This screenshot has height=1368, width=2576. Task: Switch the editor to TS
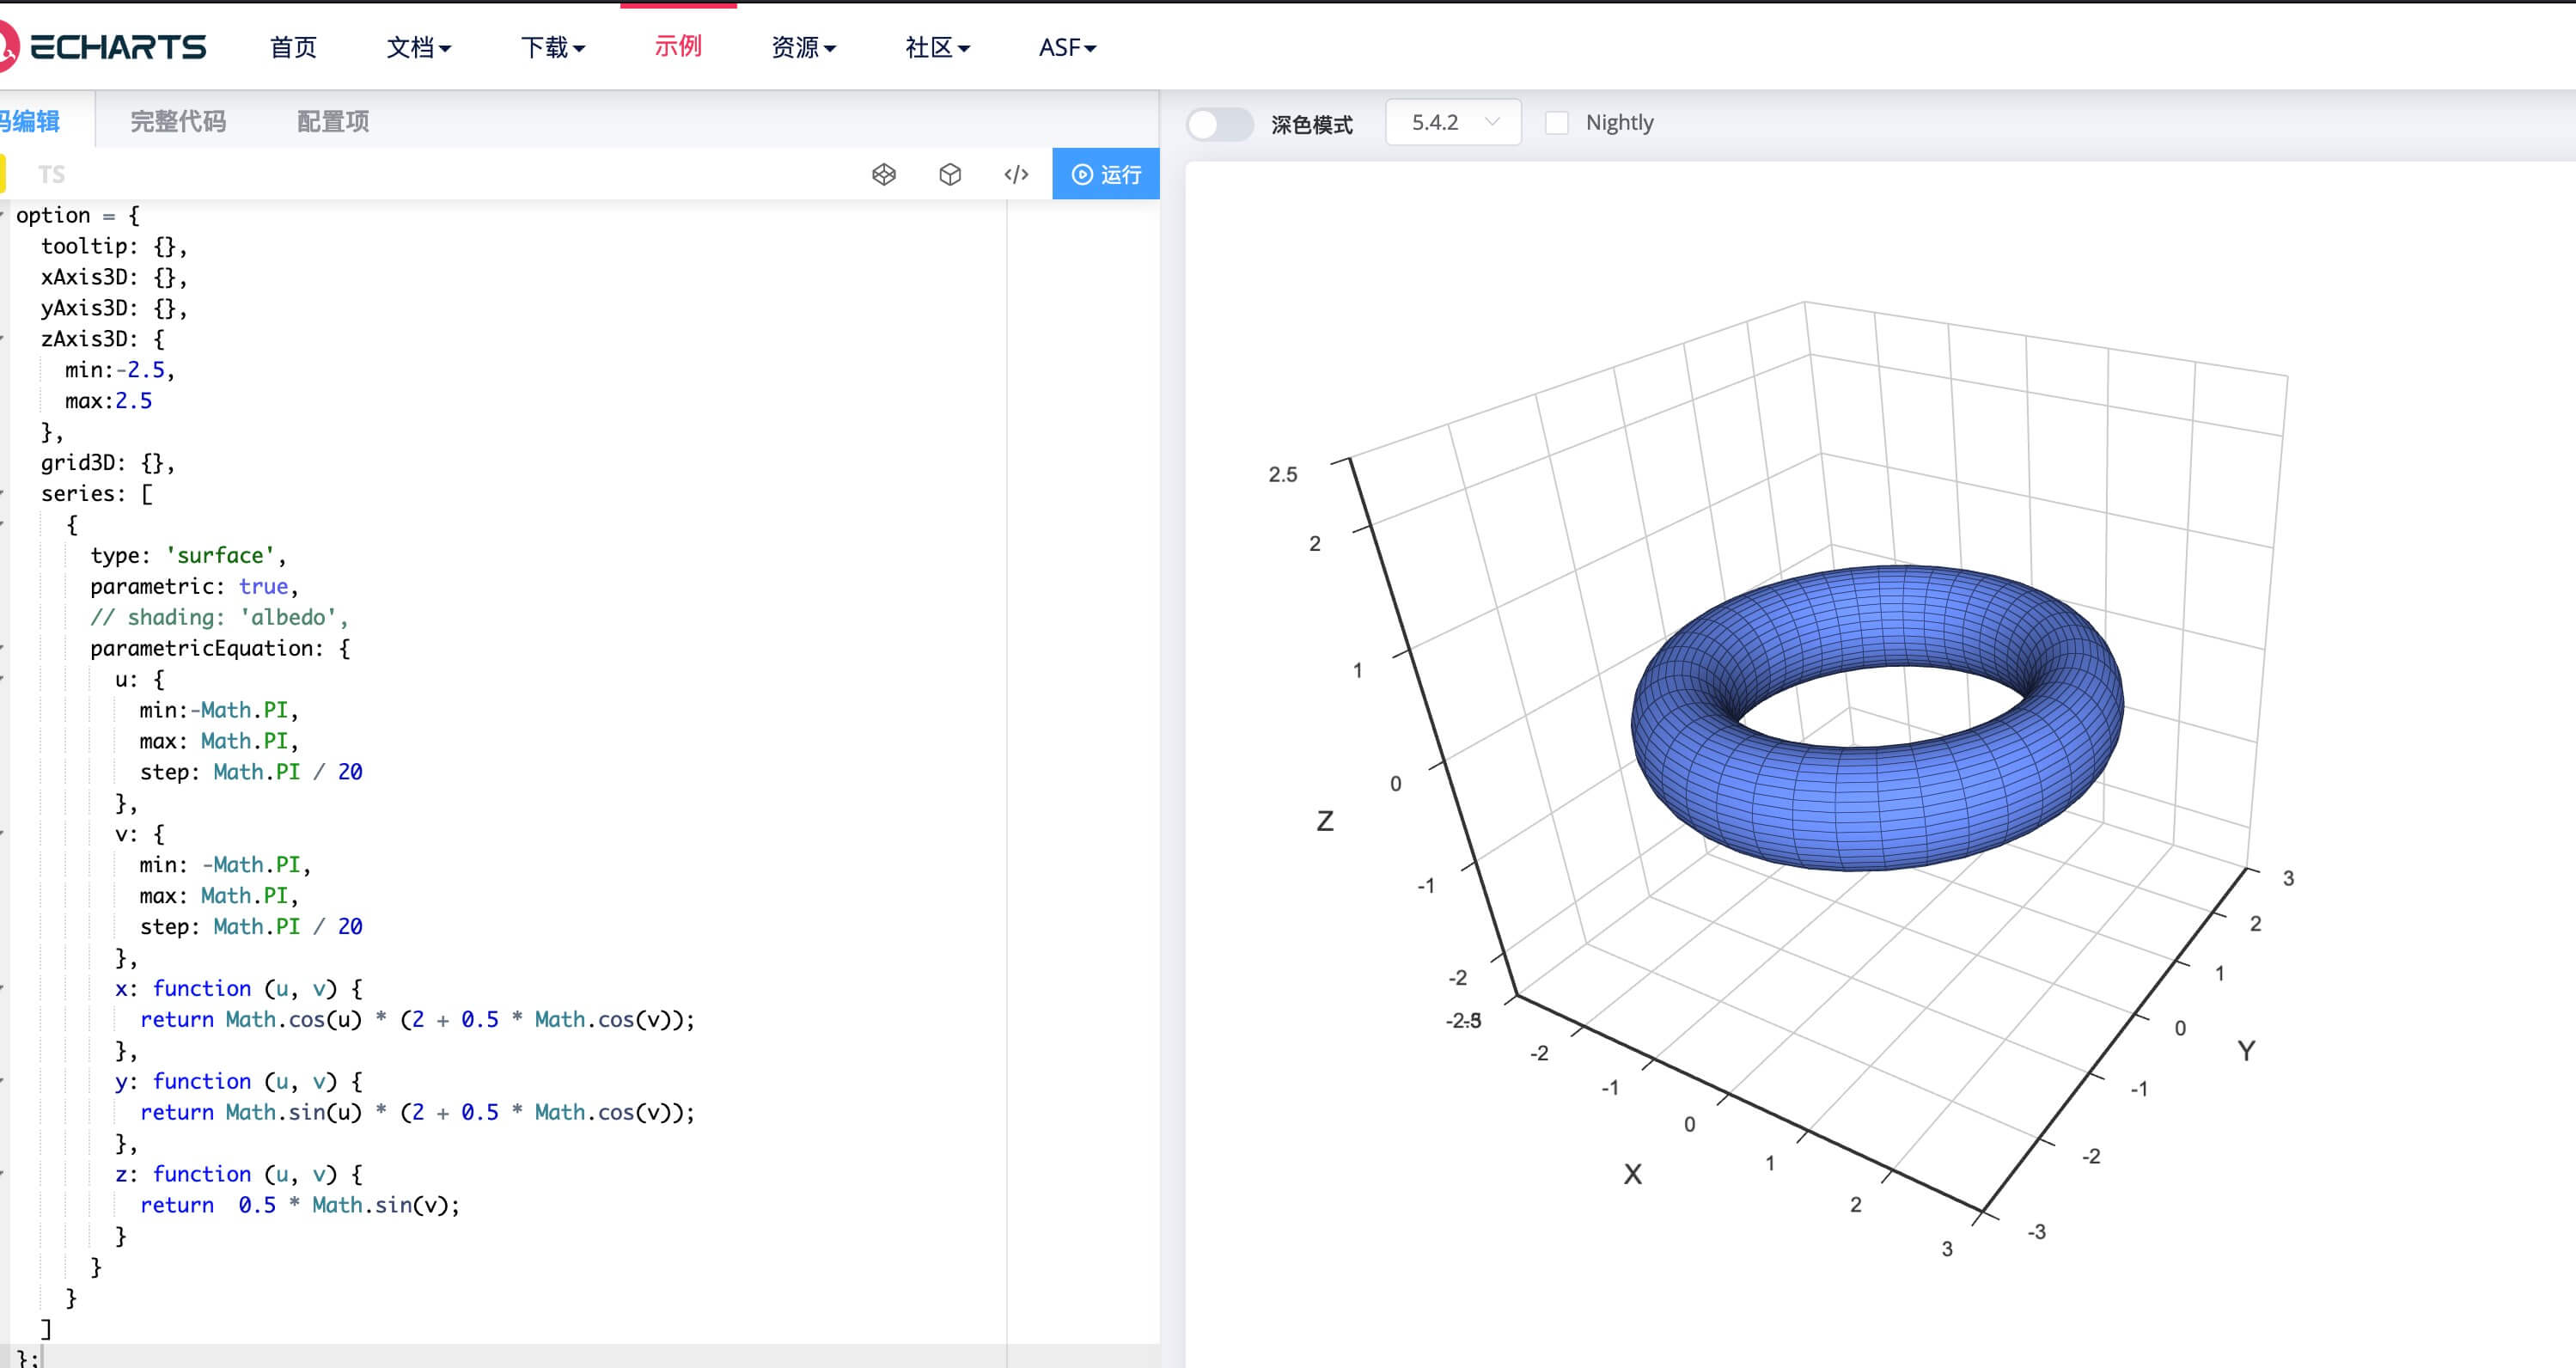coord(51,175)
